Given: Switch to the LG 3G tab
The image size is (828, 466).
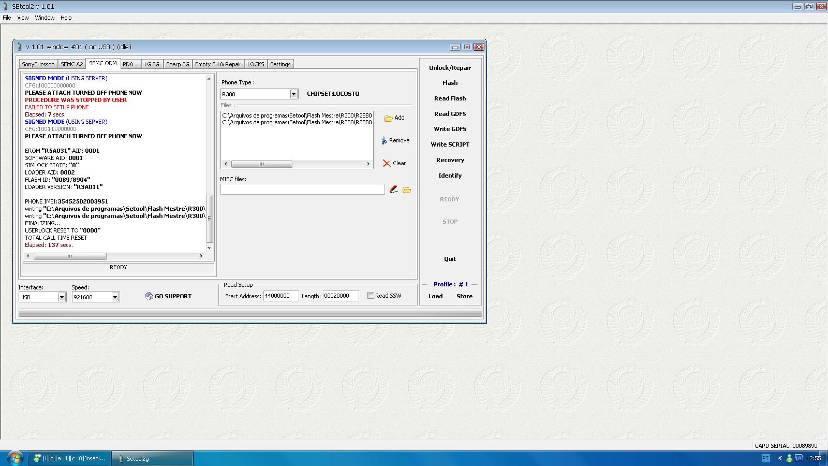Looking at the screenshot, I should tap(152, 64).
